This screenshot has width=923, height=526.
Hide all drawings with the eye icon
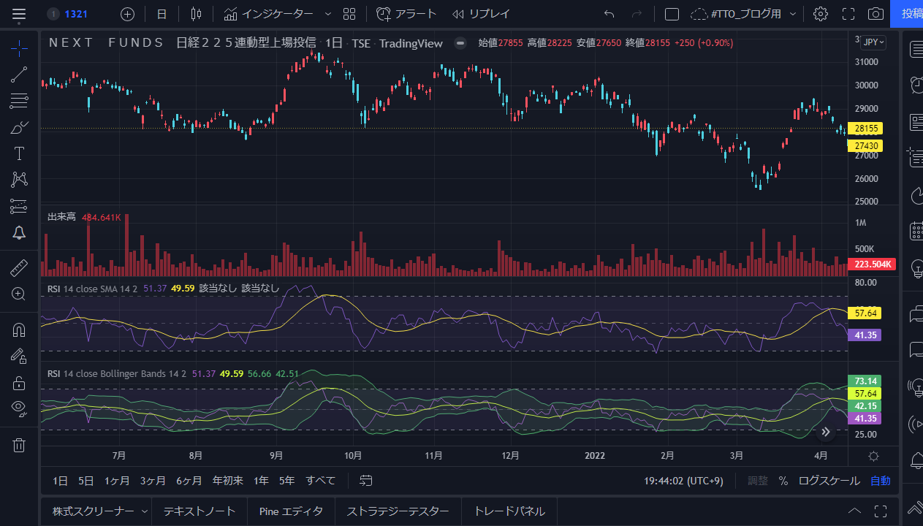coord(18,408)
